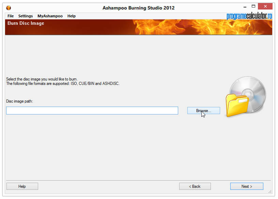The image size is (278, 199).
Task: Click the resize grip in window corner
Action: click(x=270, y=192)
